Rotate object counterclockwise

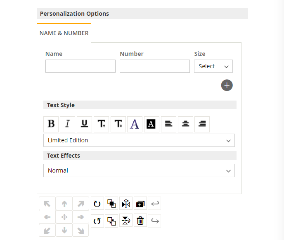(97, 221)
